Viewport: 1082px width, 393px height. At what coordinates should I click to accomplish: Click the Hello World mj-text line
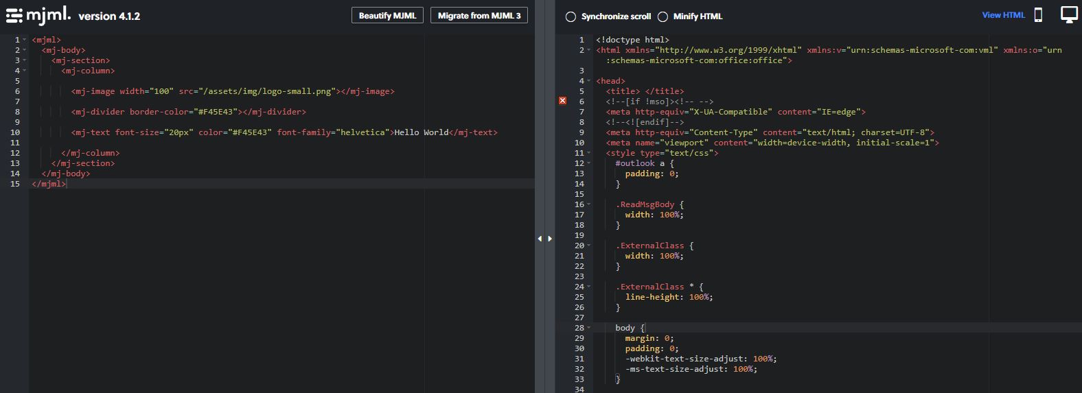tap(284, 132)
